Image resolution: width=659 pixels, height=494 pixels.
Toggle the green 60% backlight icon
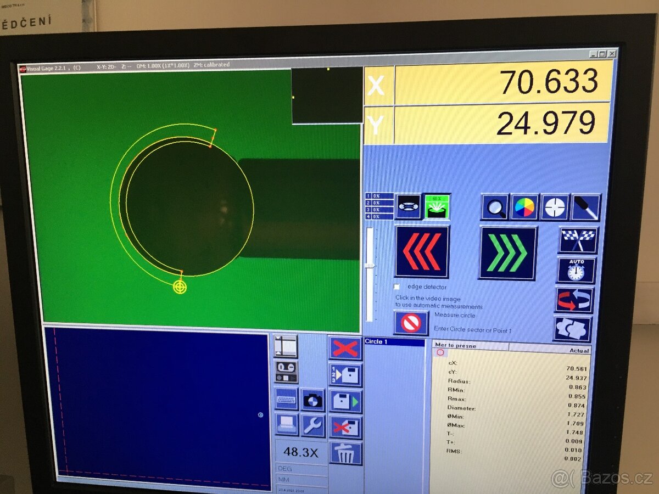pos(437,206)
